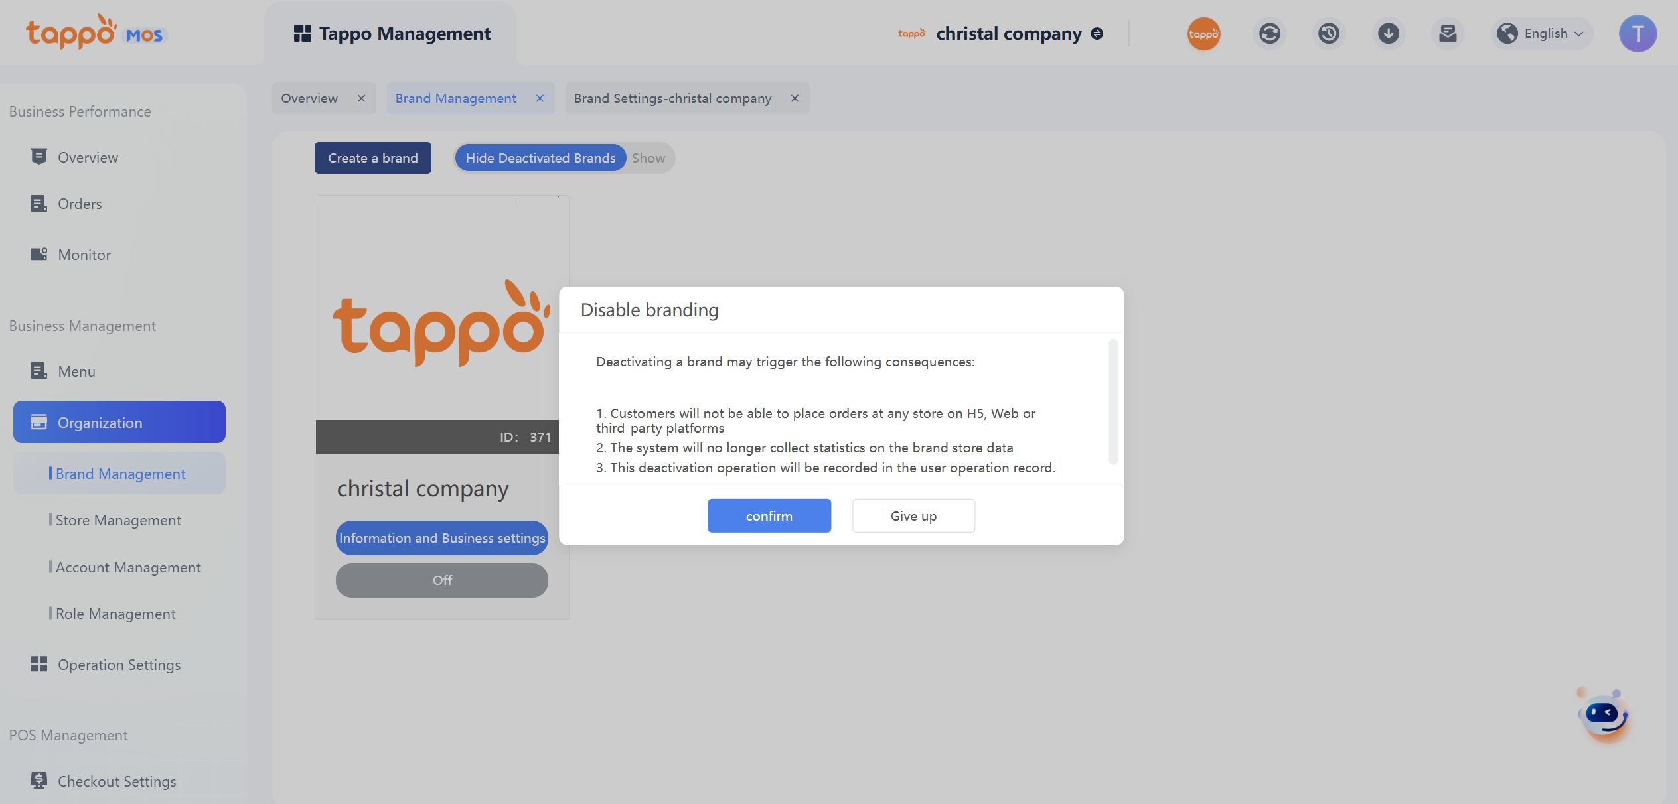The image size is (1678, 804).
Task: Select Hide Deactivated Brands toggle option
Action: (x=540, y=158)
